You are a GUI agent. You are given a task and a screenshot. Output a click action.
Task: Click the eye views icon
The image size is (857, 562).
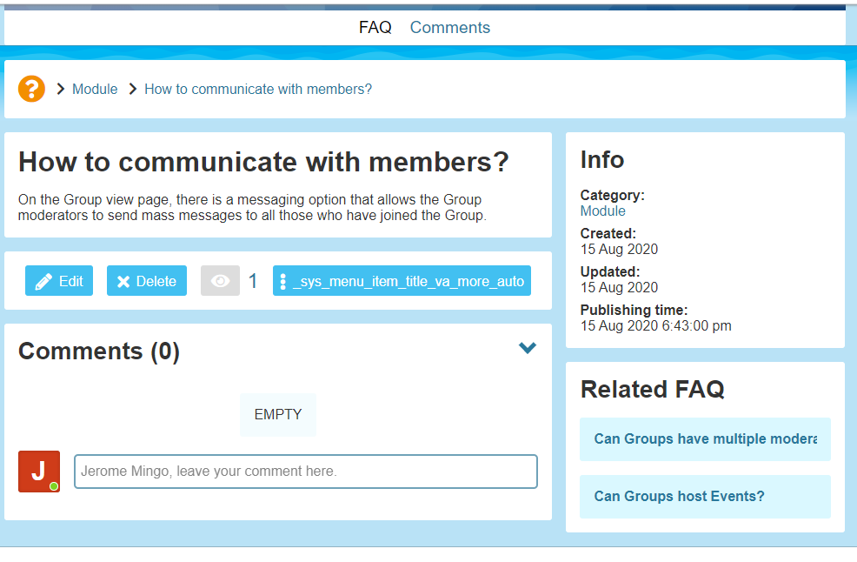point(220,281)
